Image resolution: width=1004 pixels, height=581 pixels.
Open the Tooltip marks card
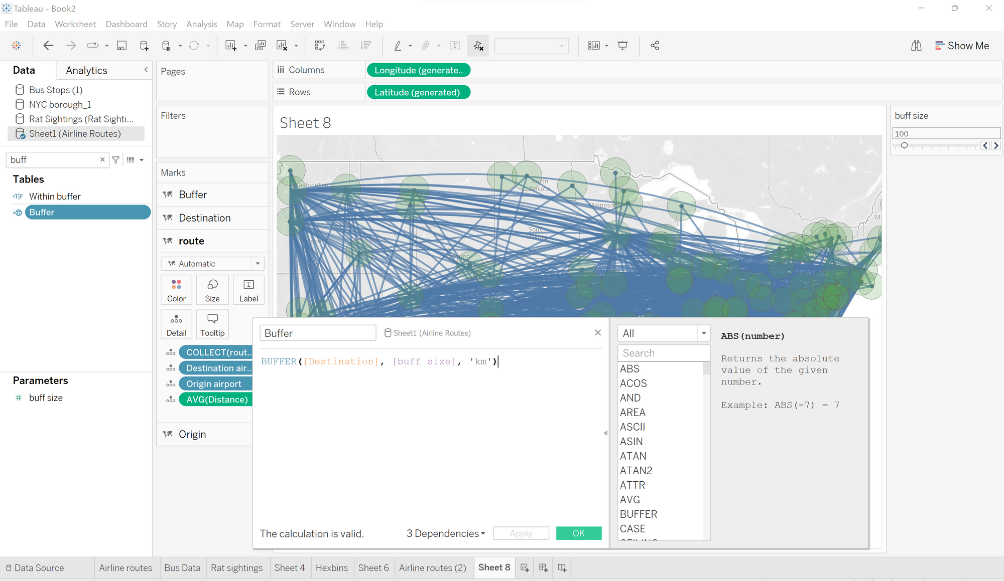click(212, 324)
